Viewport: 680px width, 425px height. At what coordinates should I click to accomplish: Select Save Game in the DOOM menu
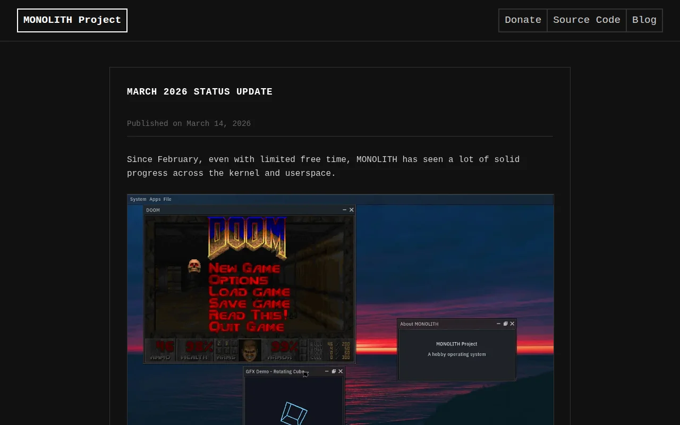pyautogui.click(x=249, y=303)
